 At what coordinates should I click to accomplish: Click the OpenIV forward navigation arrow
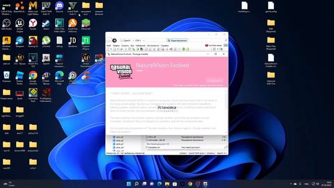[114, 40]
